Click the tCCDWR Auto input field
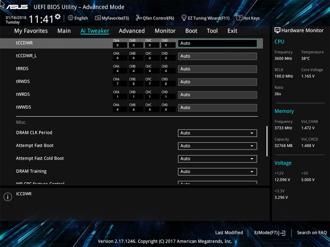The height and width of the screenshot is (247, 330). (217, 43)
